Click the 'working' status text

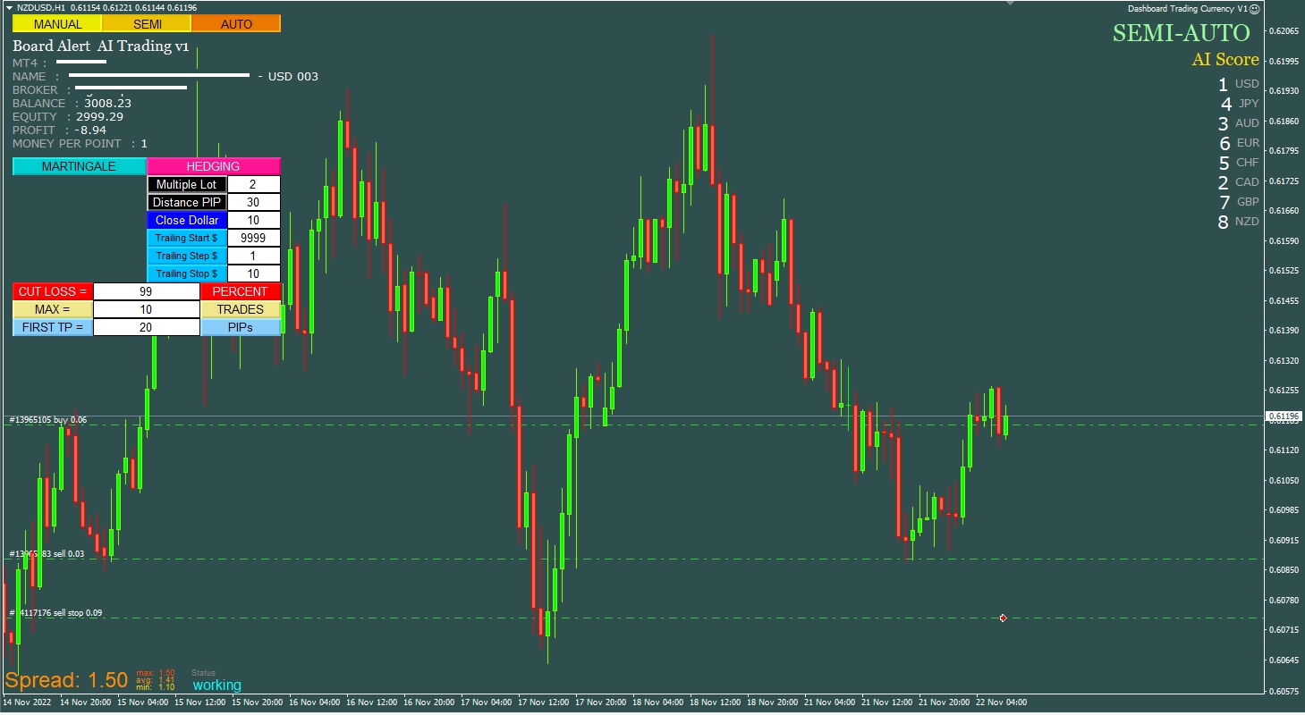pos(216,686)
